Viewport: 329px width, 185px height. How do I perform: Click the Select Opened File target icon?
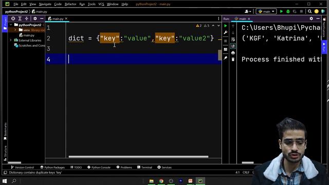click(x=13, y=18)
